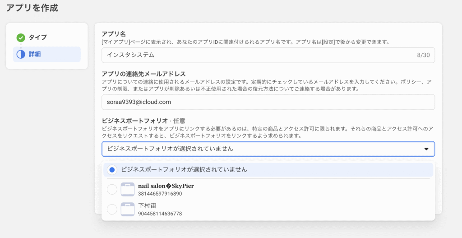
Task: Click the 8/30 character counter
Action: [x=423, y=55]
